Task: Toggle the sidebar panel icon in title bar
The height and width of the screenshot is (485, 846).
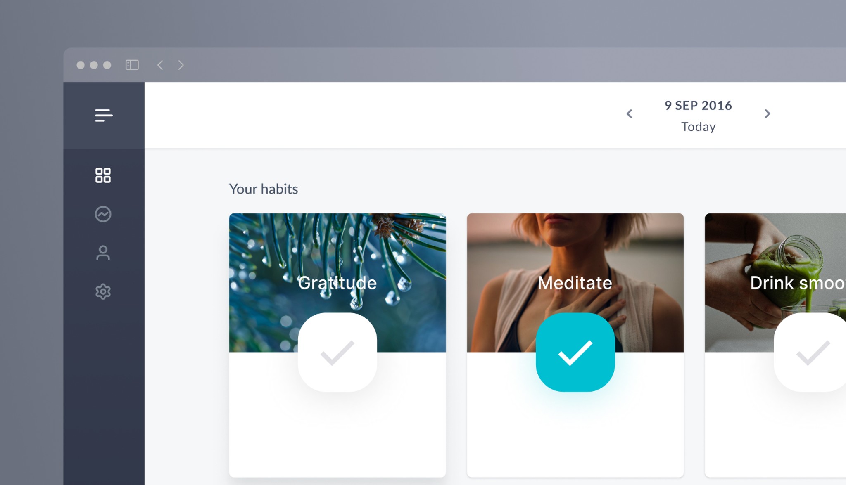Action: (x=132, y=65)
